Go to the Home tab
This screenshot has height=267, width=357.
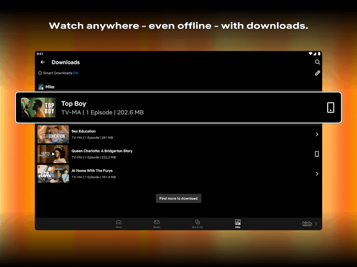(x=119, y=224)
